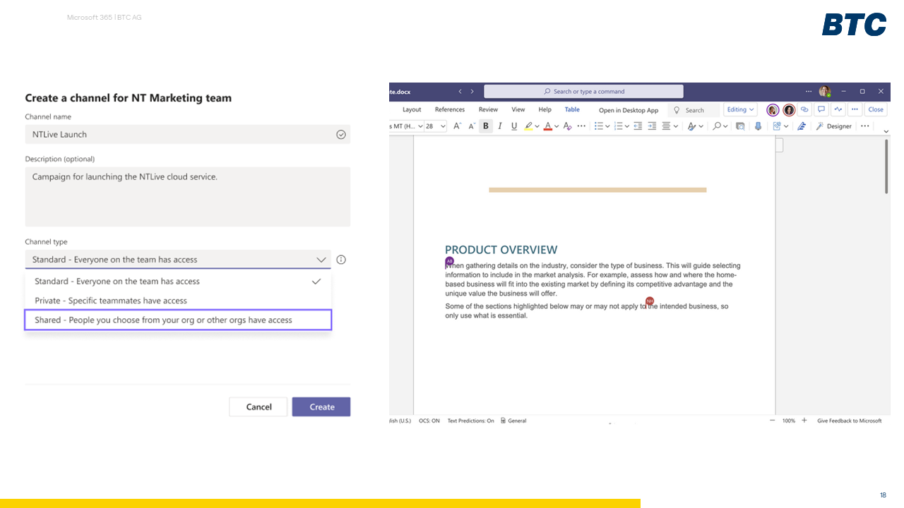This screenshot has height=508, width=904.
Task: Open Teams title bar more options
Action: pyautogui.click(x=809, y=92)
